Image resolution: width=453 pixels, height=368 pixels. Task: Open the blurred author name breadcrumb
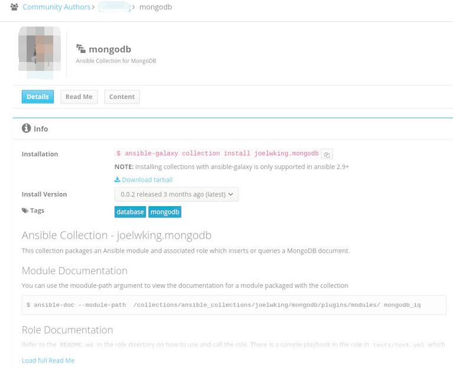(114, 7)
